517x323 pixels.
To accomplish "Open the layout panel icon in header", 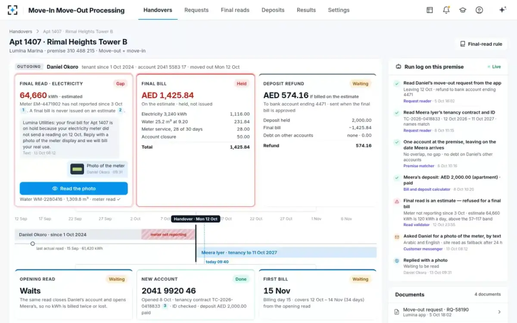I will coord(430,10).
